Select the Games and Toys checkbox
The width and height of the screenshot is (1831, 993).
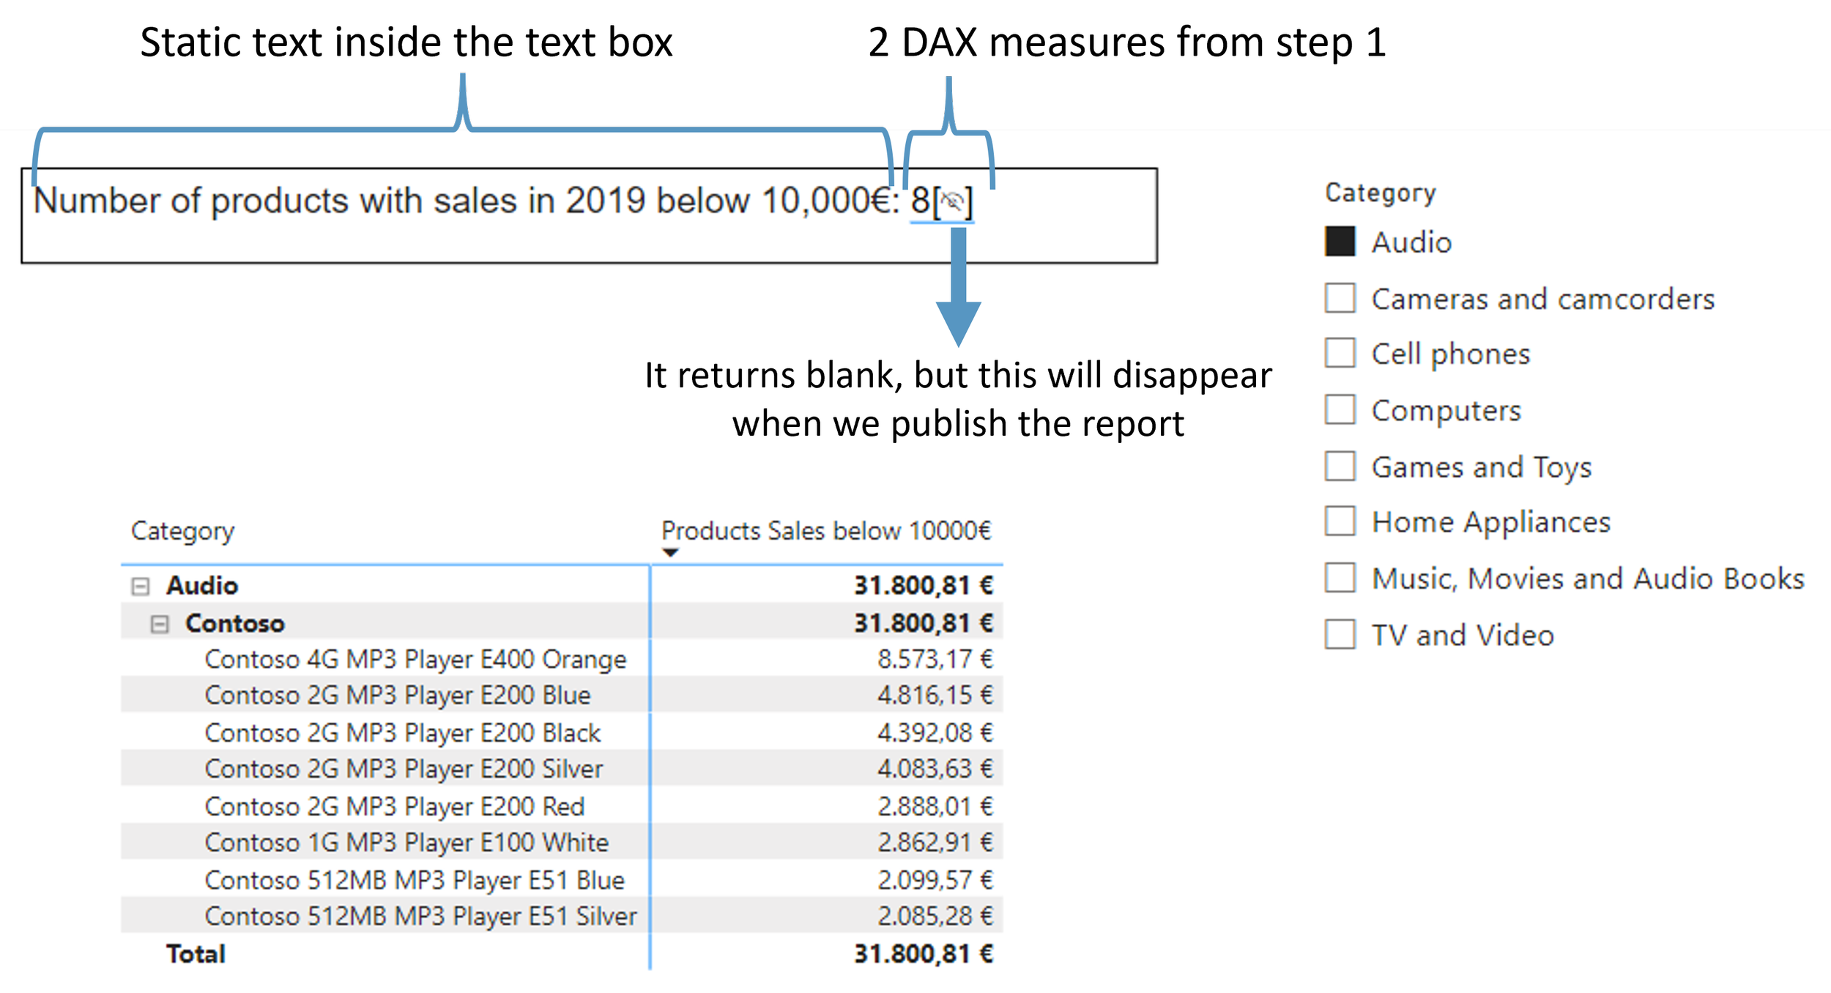1340,466
